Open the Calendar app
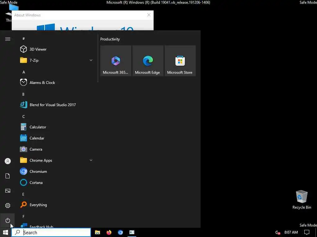 57,138
